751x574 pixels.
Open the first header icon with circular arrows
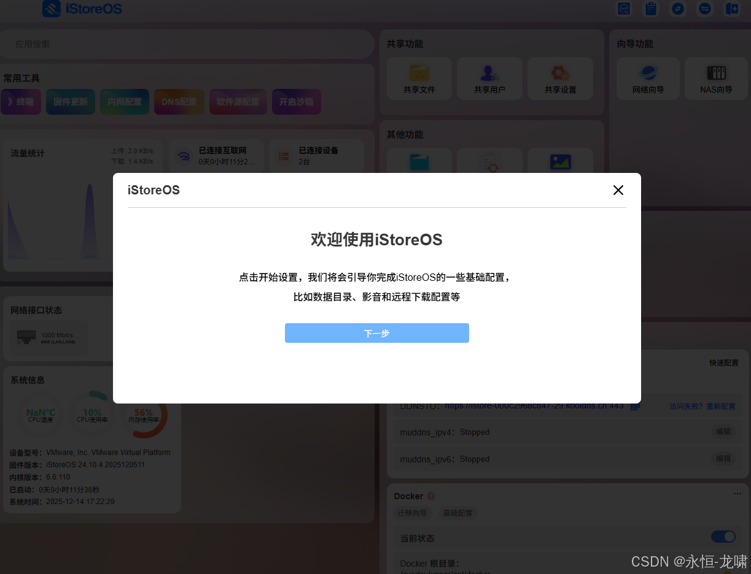[624, 9]
